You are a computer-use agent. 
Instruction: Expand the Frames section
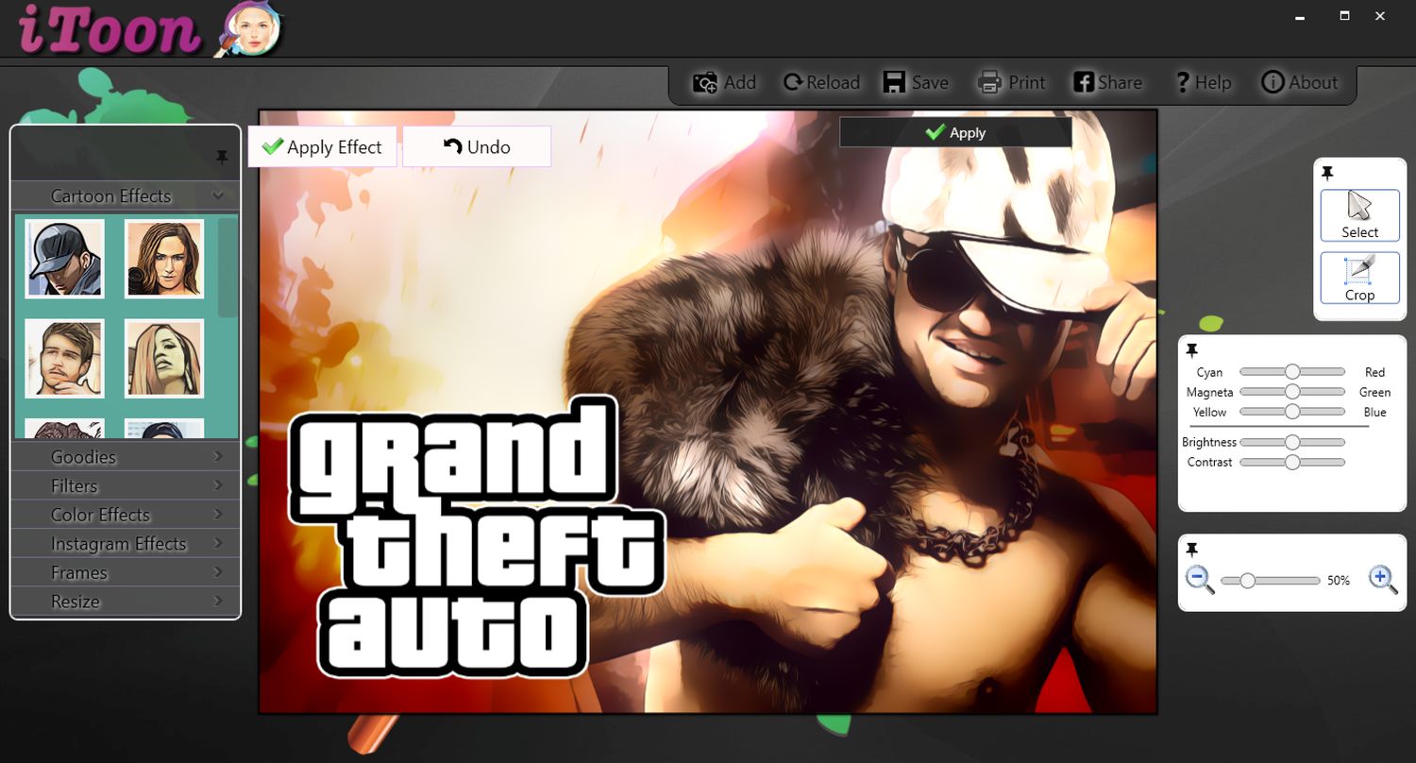[x=125, y=572]
